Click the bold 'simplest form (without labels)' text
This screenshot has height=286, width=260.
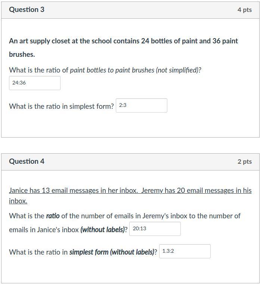(x=112, y=252)
